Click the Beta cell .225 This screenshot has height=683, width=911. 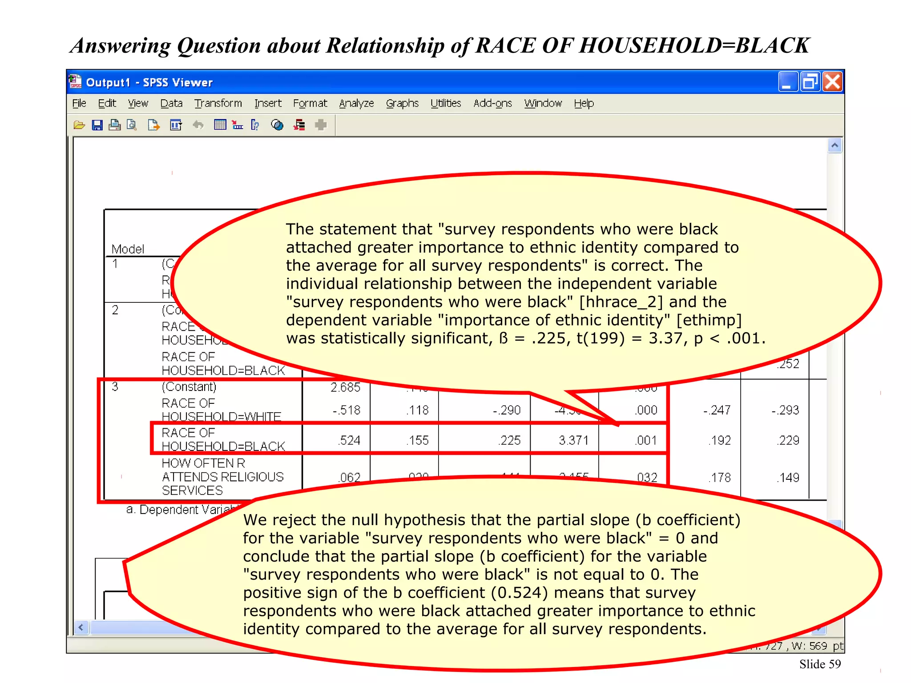coord(509,440)
